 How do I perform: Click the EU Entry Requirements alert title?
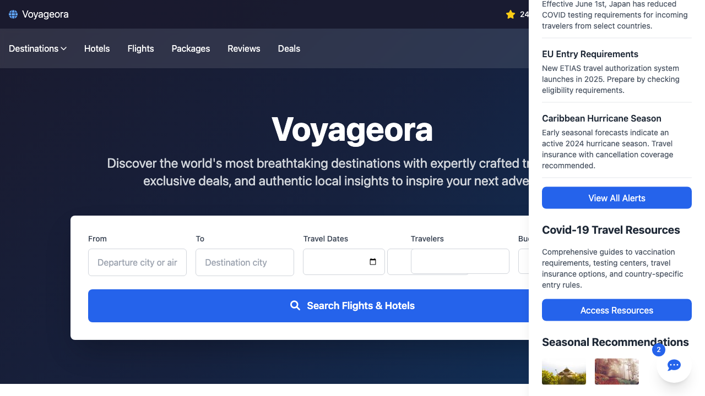(590, 54)
